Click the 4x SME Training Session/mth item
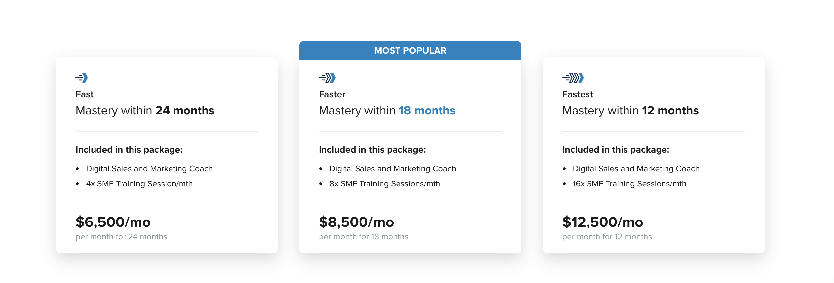The height and width of the screenshot is (283, 834). click(139, 184)
